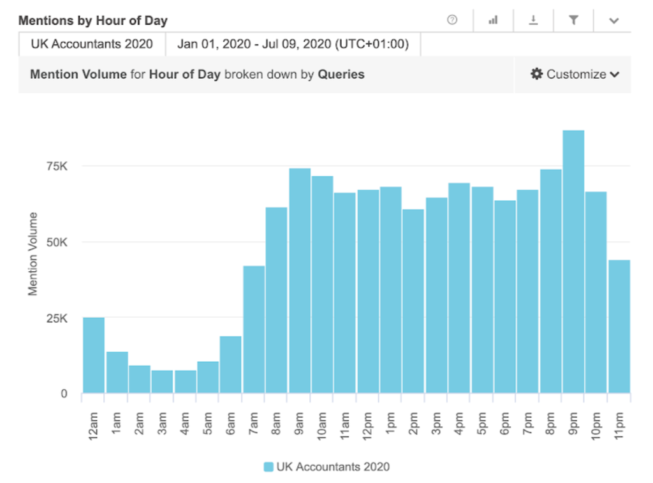Image resolution: width=653 pixels, height=483 pixels.
Task: Click the Hour of Day dimension text
Action: pos(185,74)
